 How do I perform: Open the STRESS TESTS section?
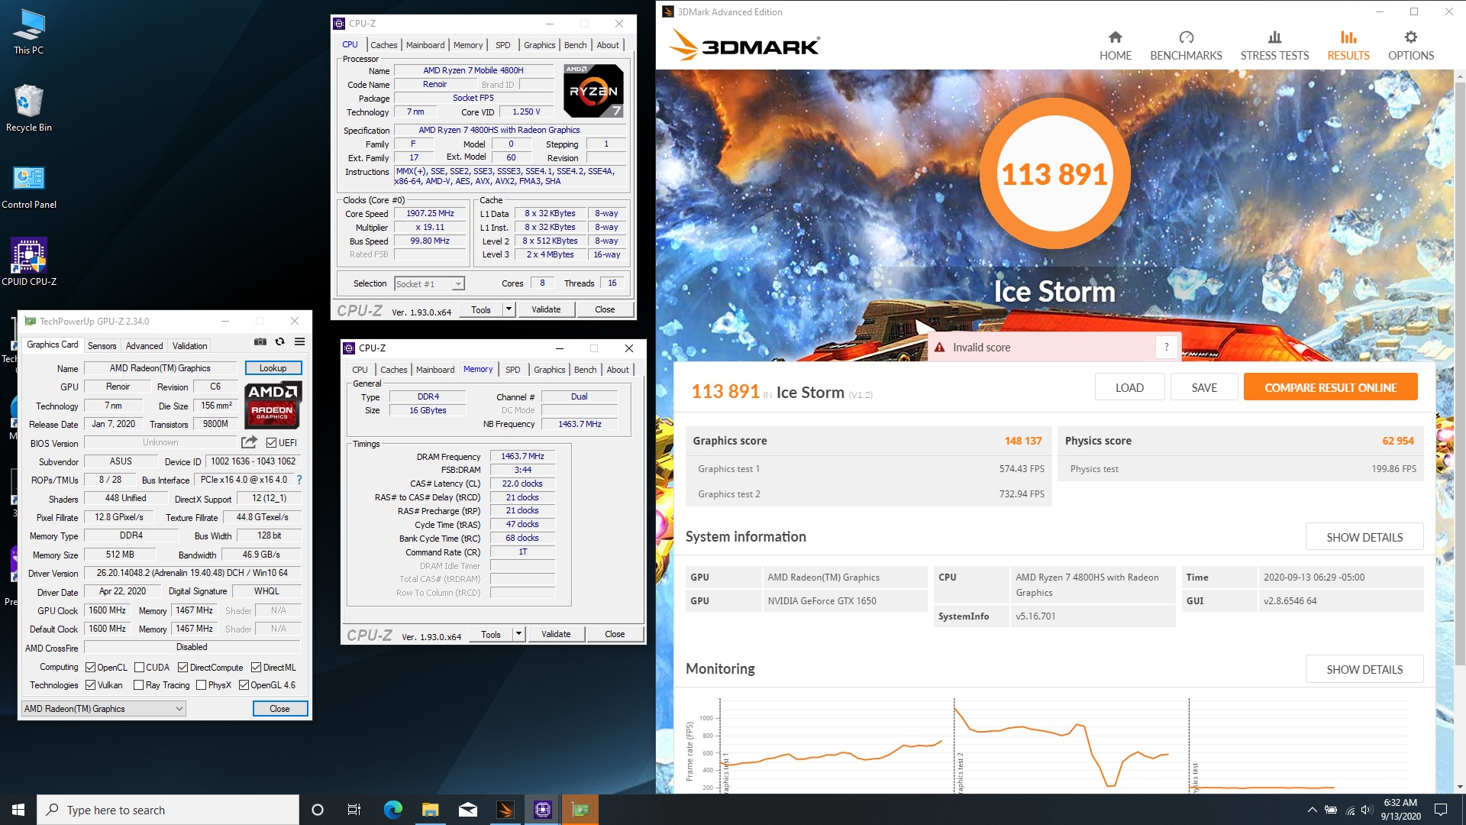coord(1274,46)
